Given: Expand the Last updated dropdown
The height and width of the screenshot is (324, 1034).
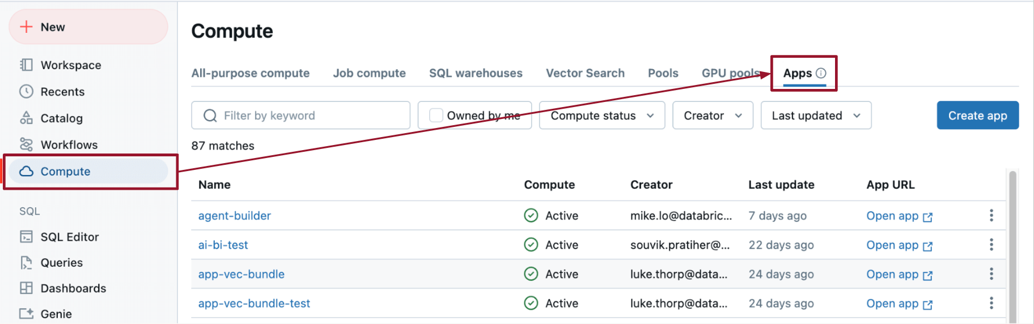Looking at the screenshot, I should (x=816, y=116).
